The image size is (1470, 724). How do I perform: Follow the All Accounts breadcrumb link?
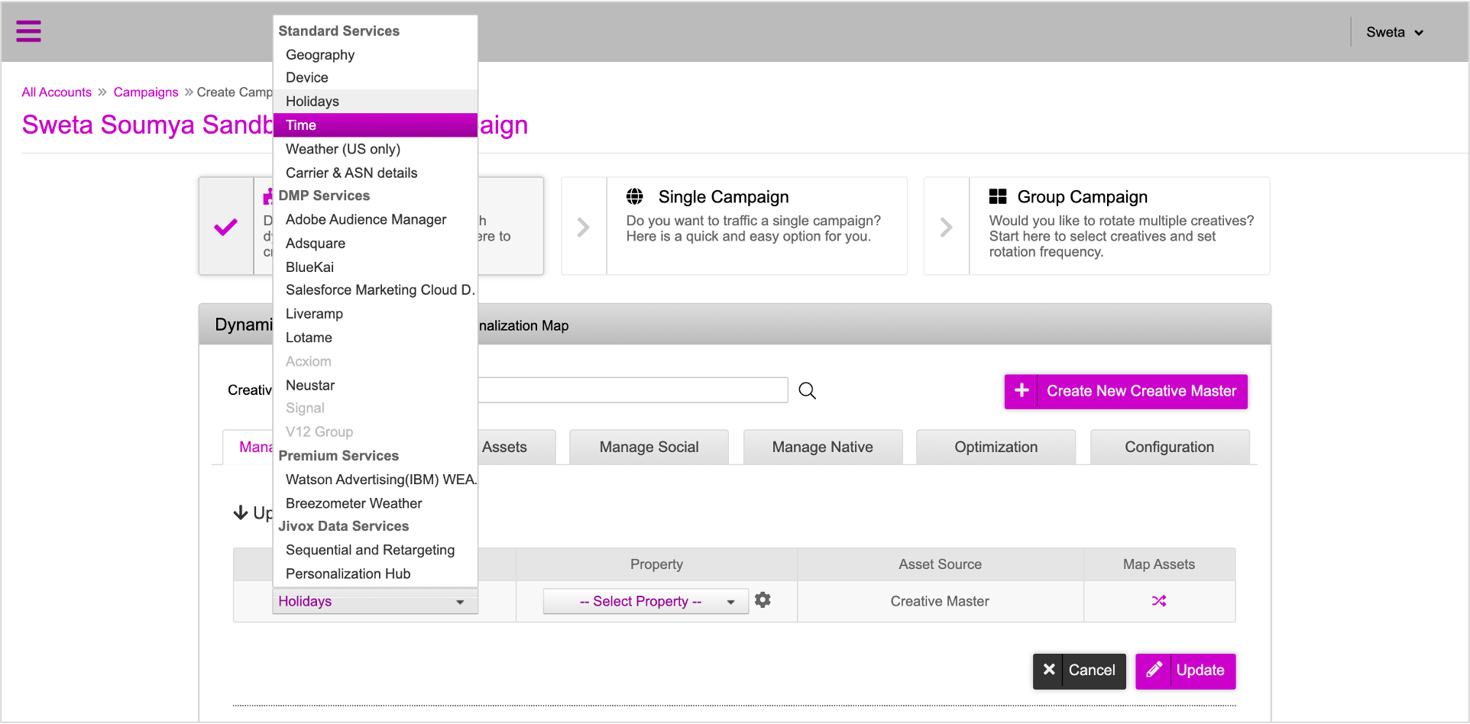[57, 92]
